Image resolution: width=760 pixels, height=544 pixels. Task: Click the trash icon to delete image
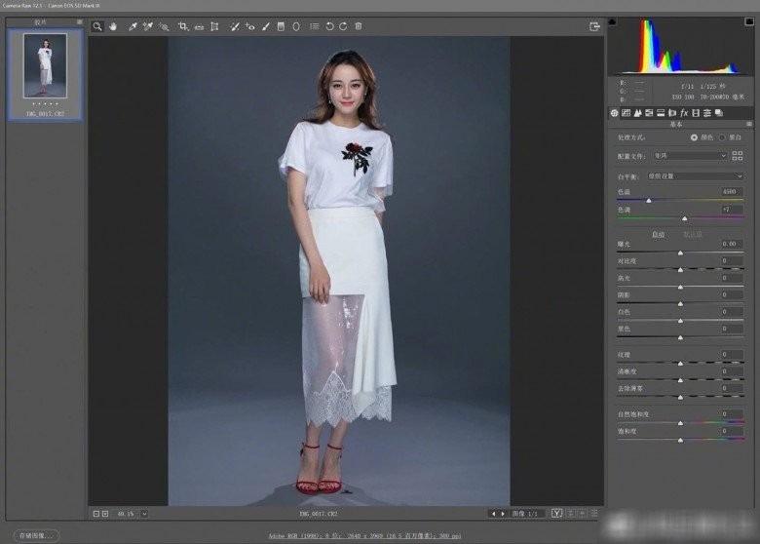[x=359, y=26]
